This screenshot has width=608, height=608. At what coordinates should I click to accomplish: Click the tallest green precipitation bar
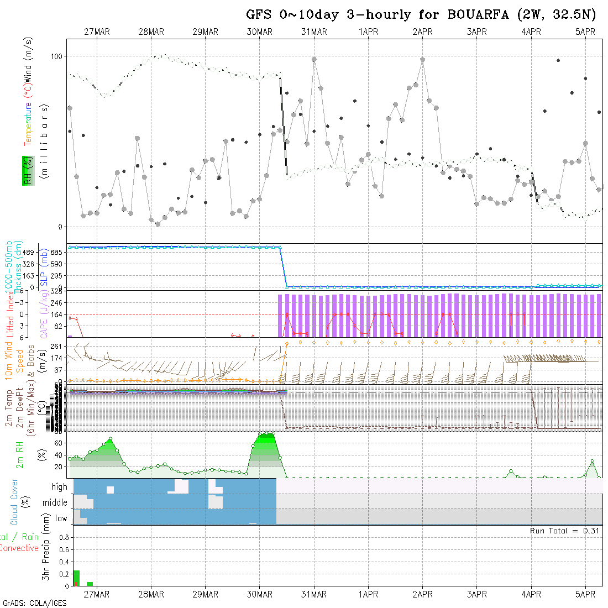[76, 578]
